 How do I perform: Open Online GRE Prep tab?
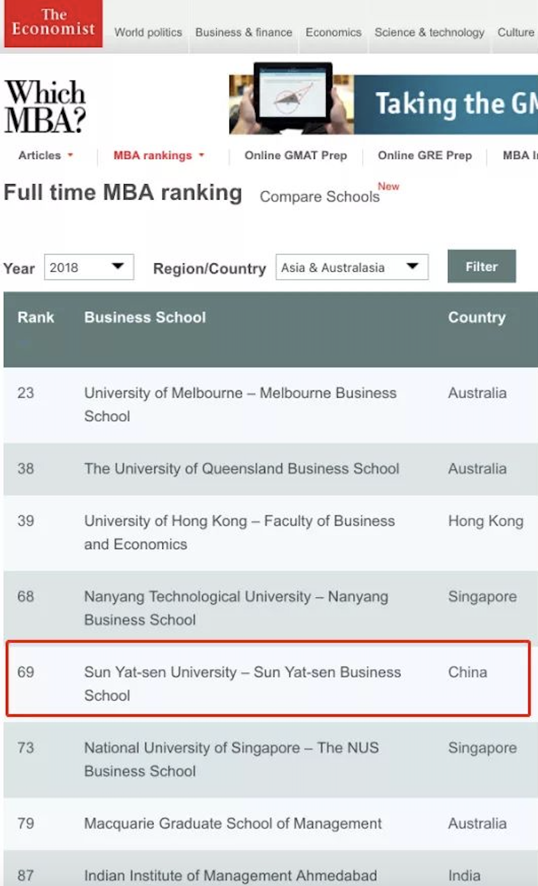[x=425, y=155]
